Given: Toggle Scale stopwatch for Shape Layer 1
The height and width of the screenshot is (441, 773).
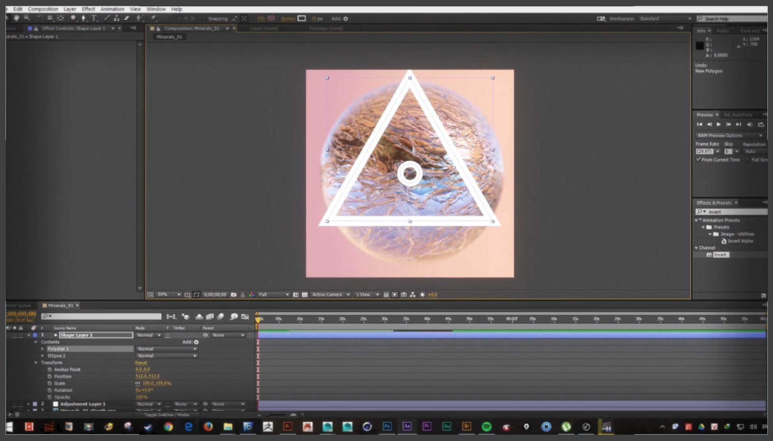Looking at the screenshot, I should click(50, 383).
